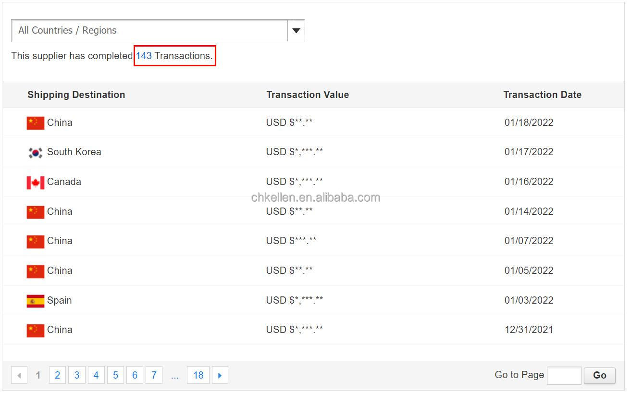Click the 143 Transactions link
631x393 pixels.
click(144, 56)
